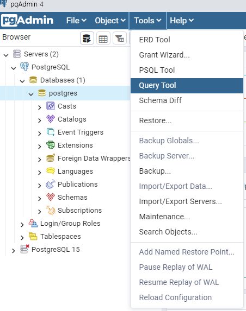
Task: Click the postgres database icon
Action: 42,93
